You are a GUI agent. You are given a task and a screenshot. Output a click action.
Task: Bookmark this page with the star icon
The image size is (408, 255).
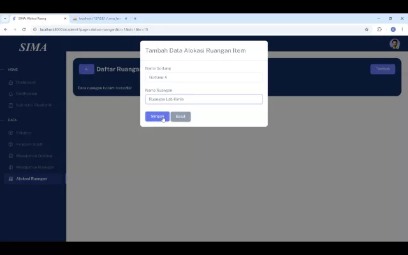pos(367,29)
